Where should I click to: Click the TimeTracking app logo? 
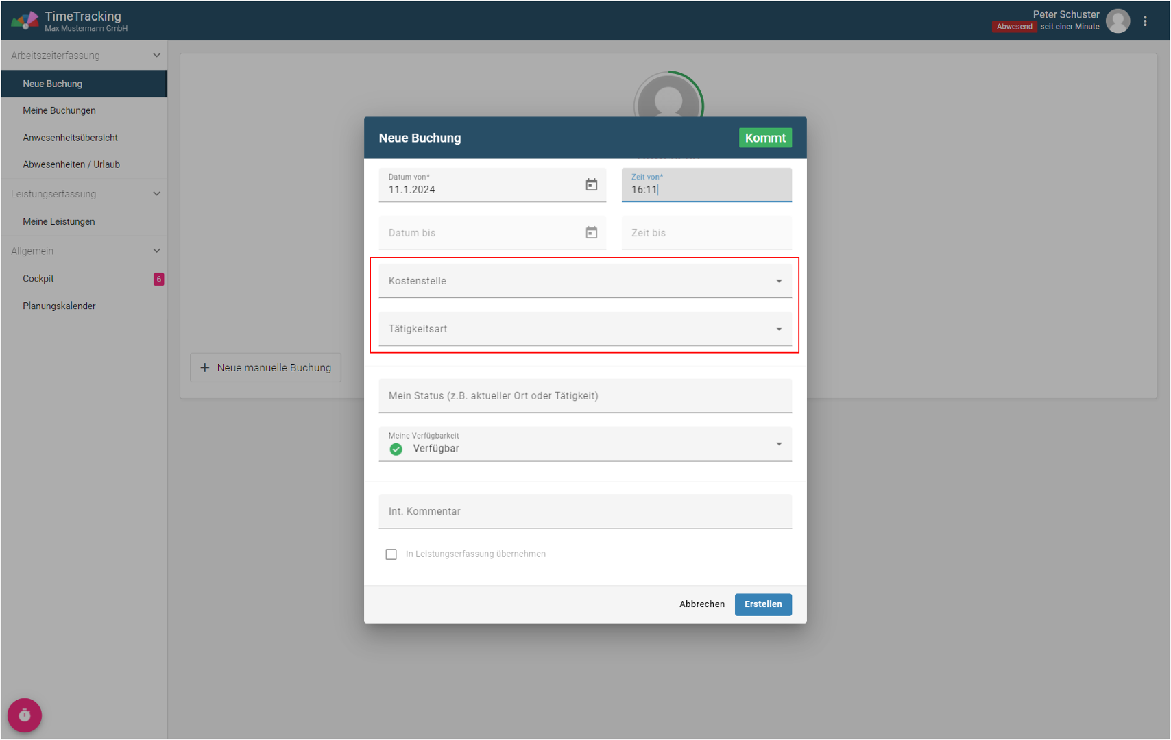(x=25, y=21)
